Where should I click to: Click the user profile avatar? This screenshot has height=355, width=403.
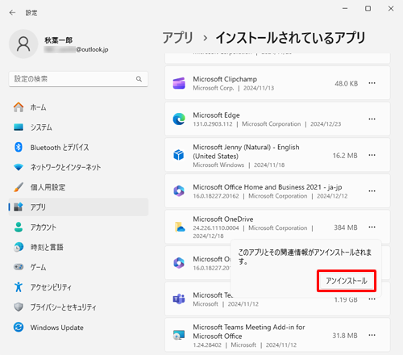(x=23, y=44)
